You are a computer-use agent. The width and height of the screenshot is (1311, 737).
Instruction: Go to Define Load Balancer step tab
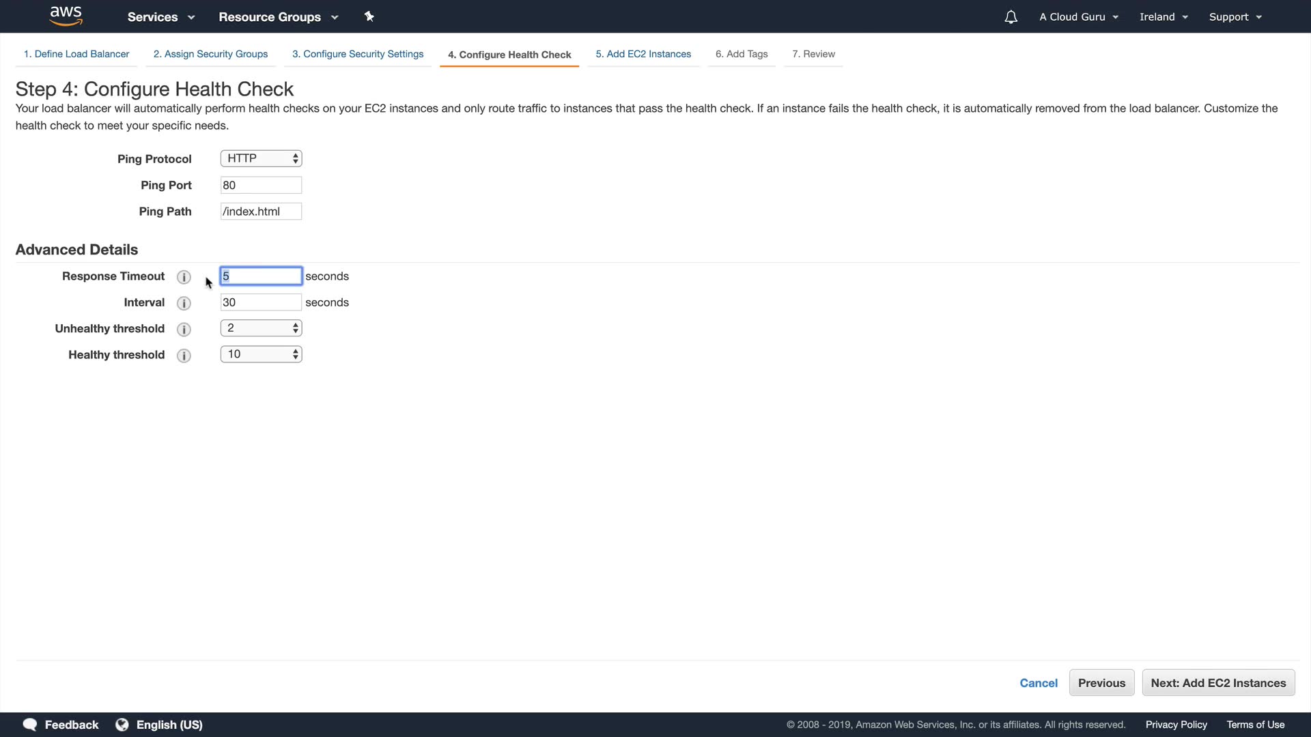76,54
